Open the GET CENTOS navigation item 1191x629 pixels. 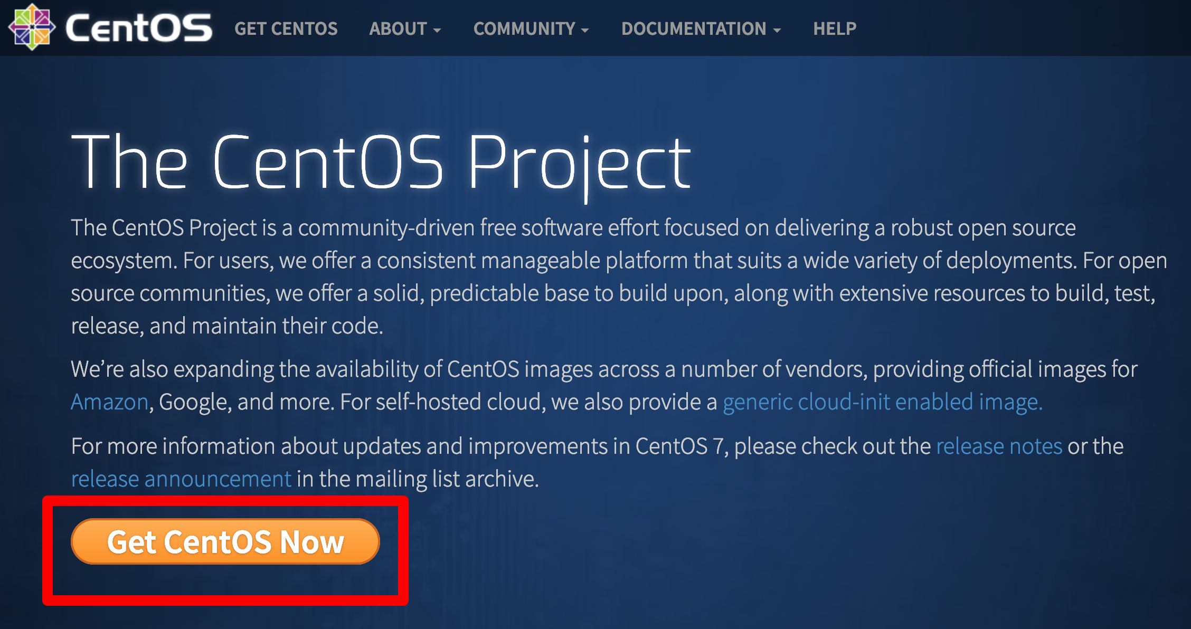click(x=286, y=28)
